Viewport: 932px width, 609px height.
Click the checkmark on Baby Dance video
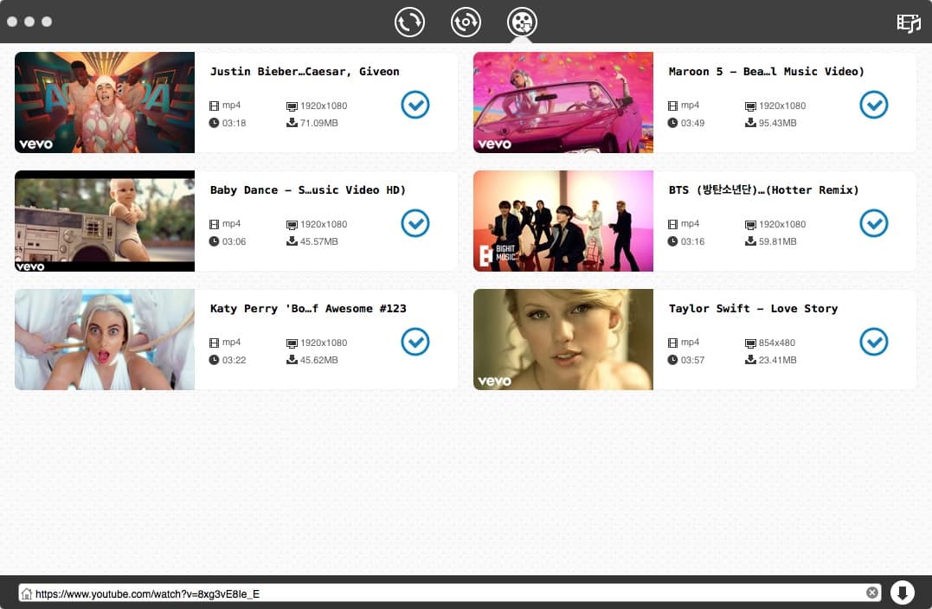[x=415, y=223]
